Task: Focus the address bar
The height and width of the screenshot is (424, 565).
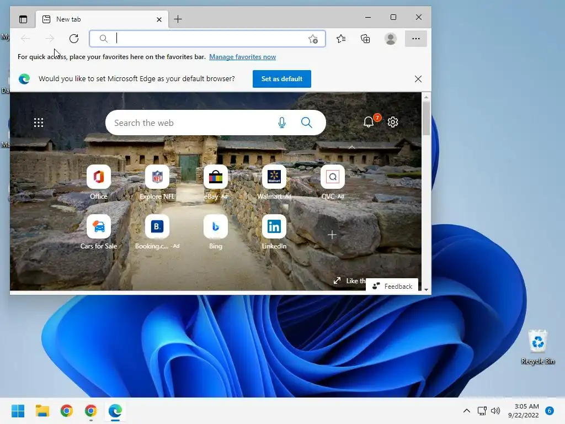Action: (x=207, y=39)
